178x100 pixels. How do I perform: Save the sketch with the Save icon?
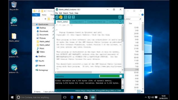tap(73, 17)
